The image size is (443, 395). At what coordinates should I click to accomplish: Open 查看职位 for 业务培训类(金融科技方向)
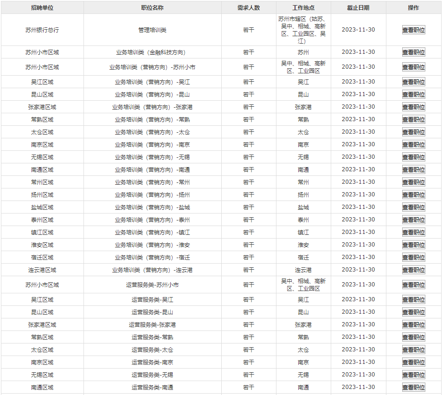point(413,52)
